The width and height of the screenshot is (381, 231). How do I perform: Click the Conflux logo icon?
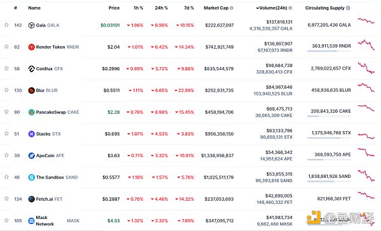tap(31, 69)
